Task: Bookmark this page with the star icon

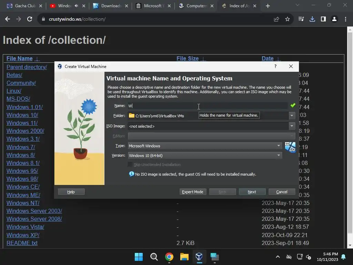Action: pos(287,19)
